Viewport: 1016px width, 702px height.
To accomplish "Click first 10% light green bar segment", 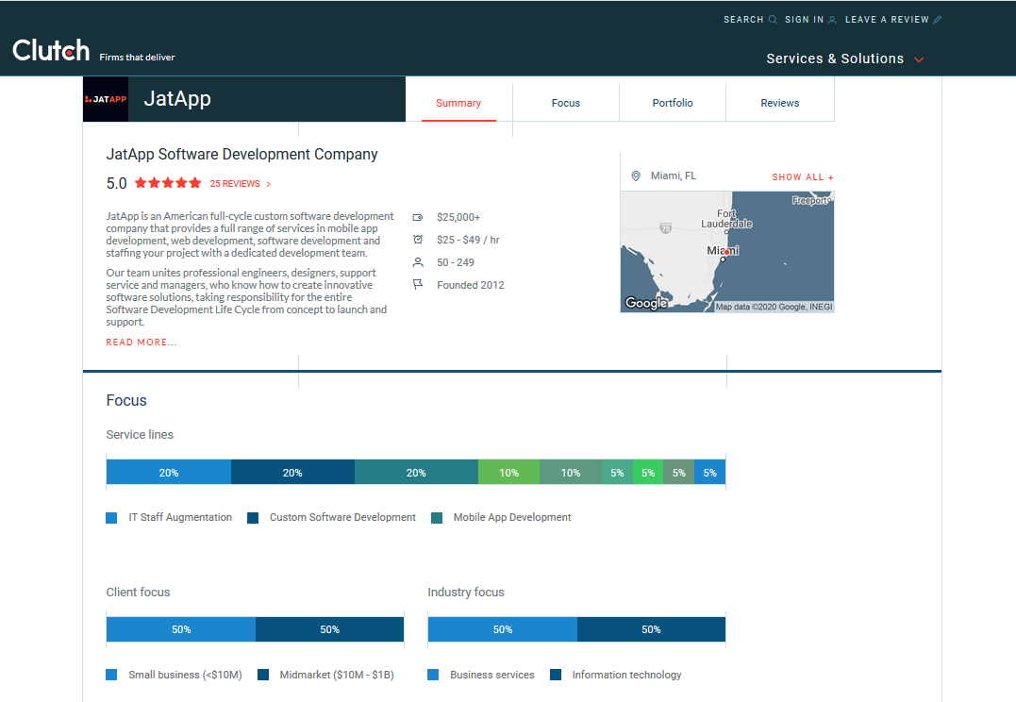I will 508,473.
